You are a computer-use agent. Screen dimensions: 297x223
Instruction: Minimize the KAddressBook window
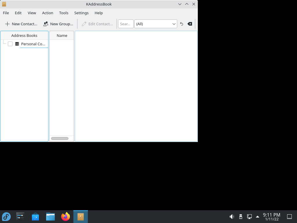[180, 4]
